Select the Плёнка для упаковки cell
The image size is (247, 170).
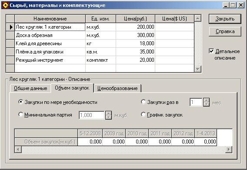[x=50, y=52]
